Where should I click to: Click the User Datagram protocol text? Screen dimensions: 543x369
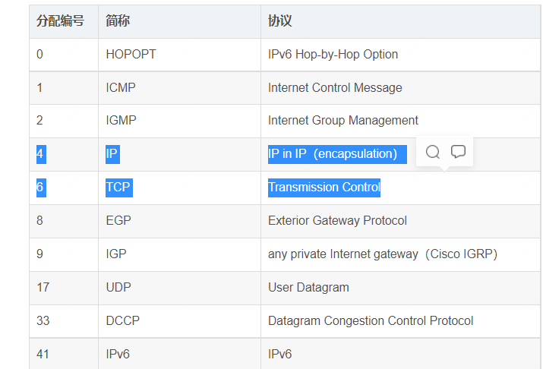tap(308, 288)
